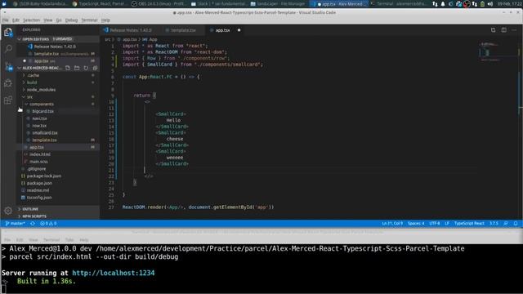The image size is (523, 294).
Task: Click TypeScript React language mode
Action: [469, 223]
